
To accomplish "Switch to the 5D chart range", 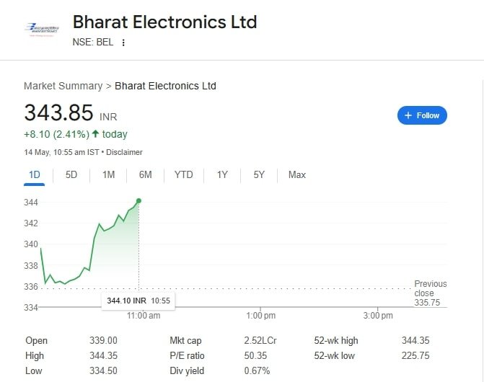I will (71, 174).
